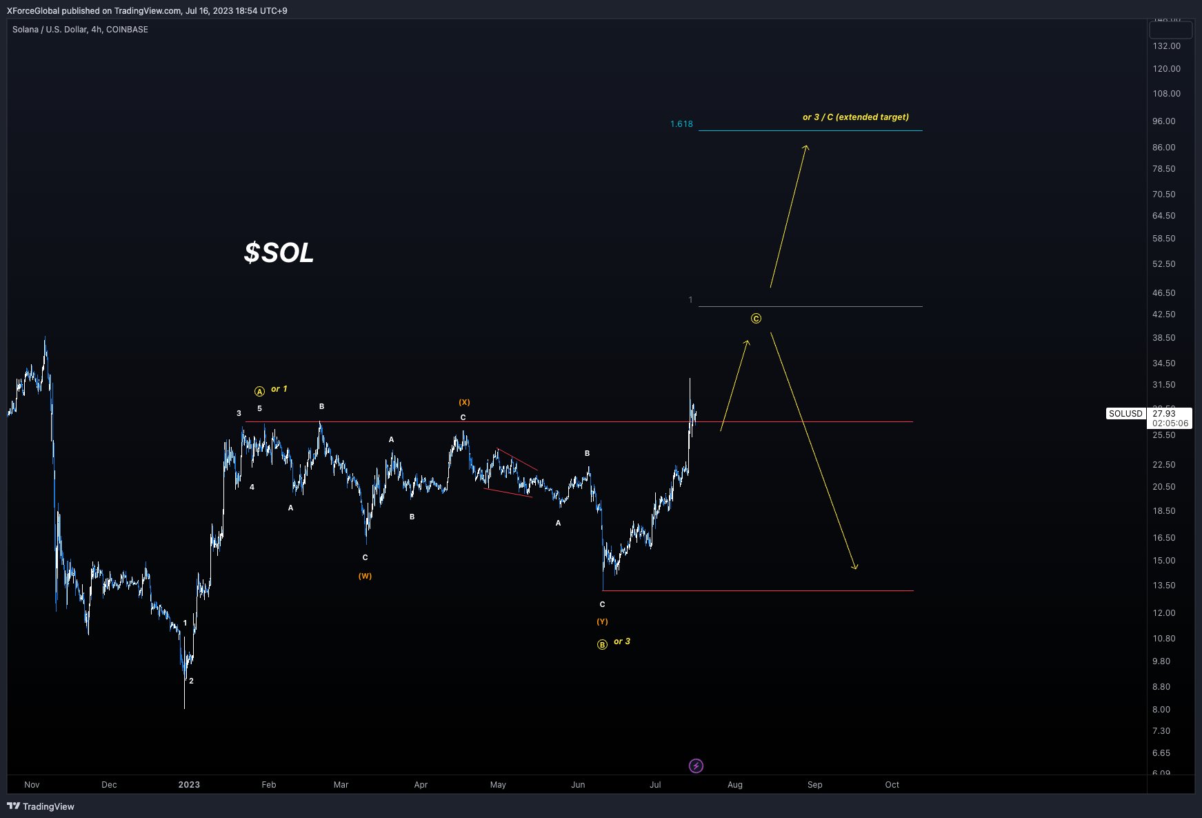Click the 'COINBASE' exchange label
Image resolution: width=1202 pixels, height=818 pixels.
[128, 30]
